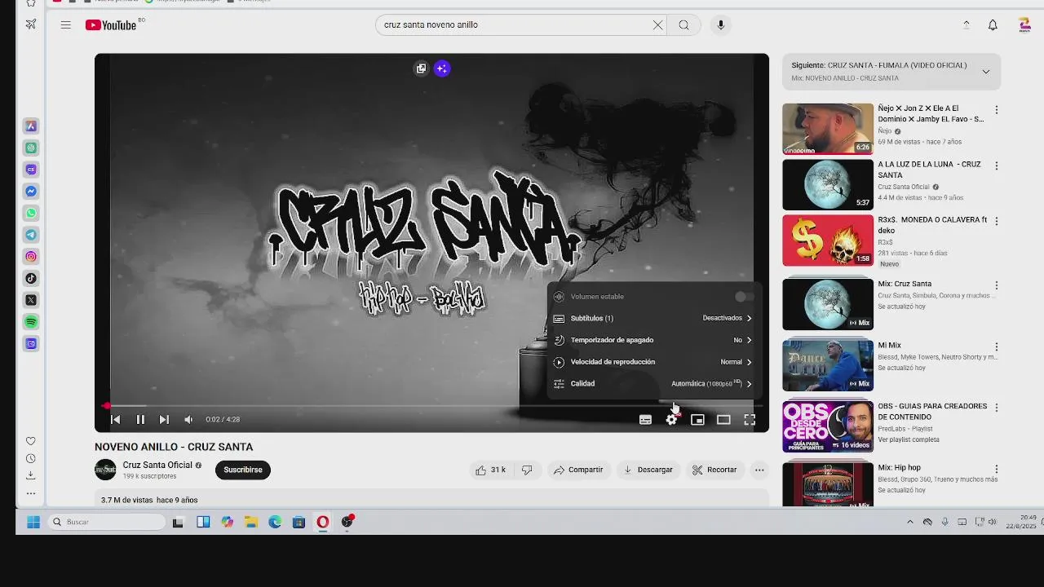Click the Compartir button
The height and width of the screenshot is (587, 1044).
click(x=578, y=470)
